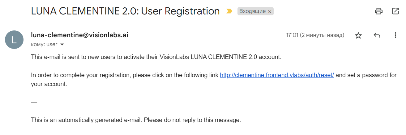Open the three-dot more options menu
This screenshot has height=135, width=406.
tap(395, 35)
